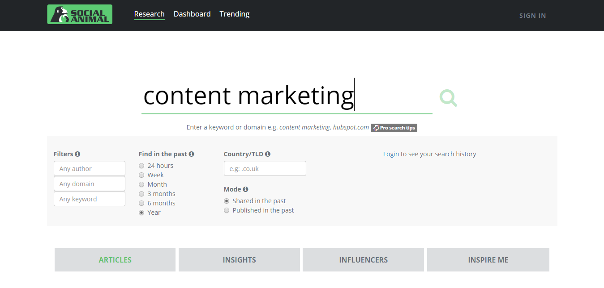Open the Pro search tips badge
Image resolution: width=604 pixels, height=288 pixels.
point(394,128)
